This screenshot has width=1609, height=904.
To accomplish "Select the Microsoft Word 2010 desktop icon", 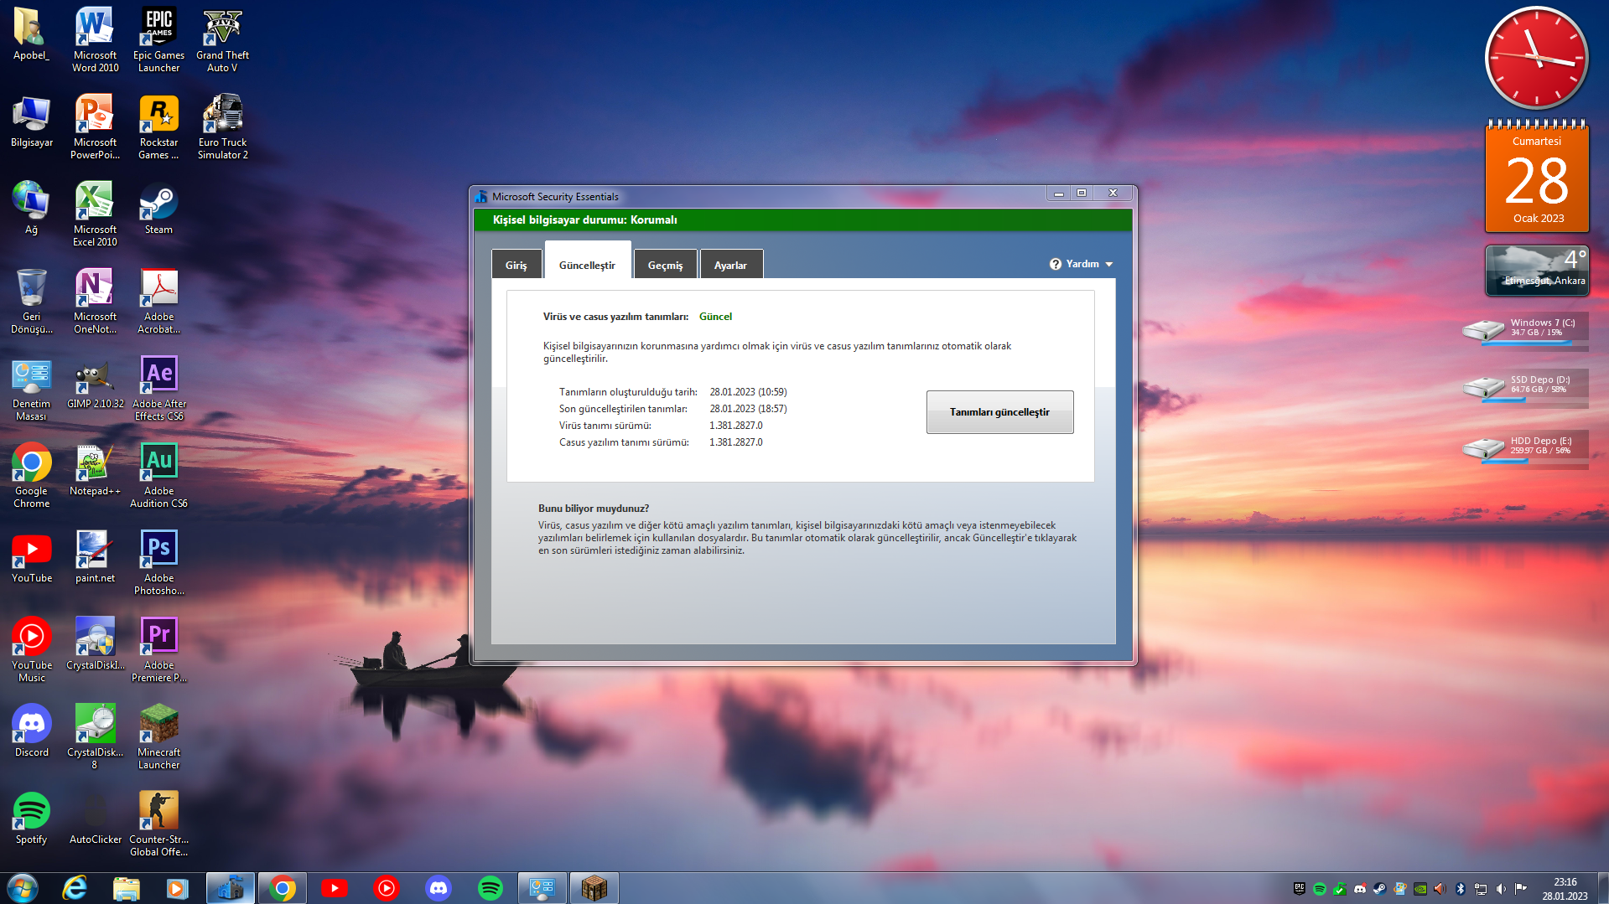I will coord(95,40).
